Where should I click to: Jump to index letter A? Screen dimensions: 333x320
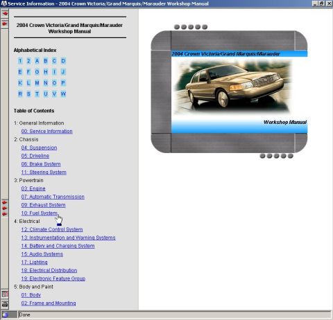(x=37, y=61)
